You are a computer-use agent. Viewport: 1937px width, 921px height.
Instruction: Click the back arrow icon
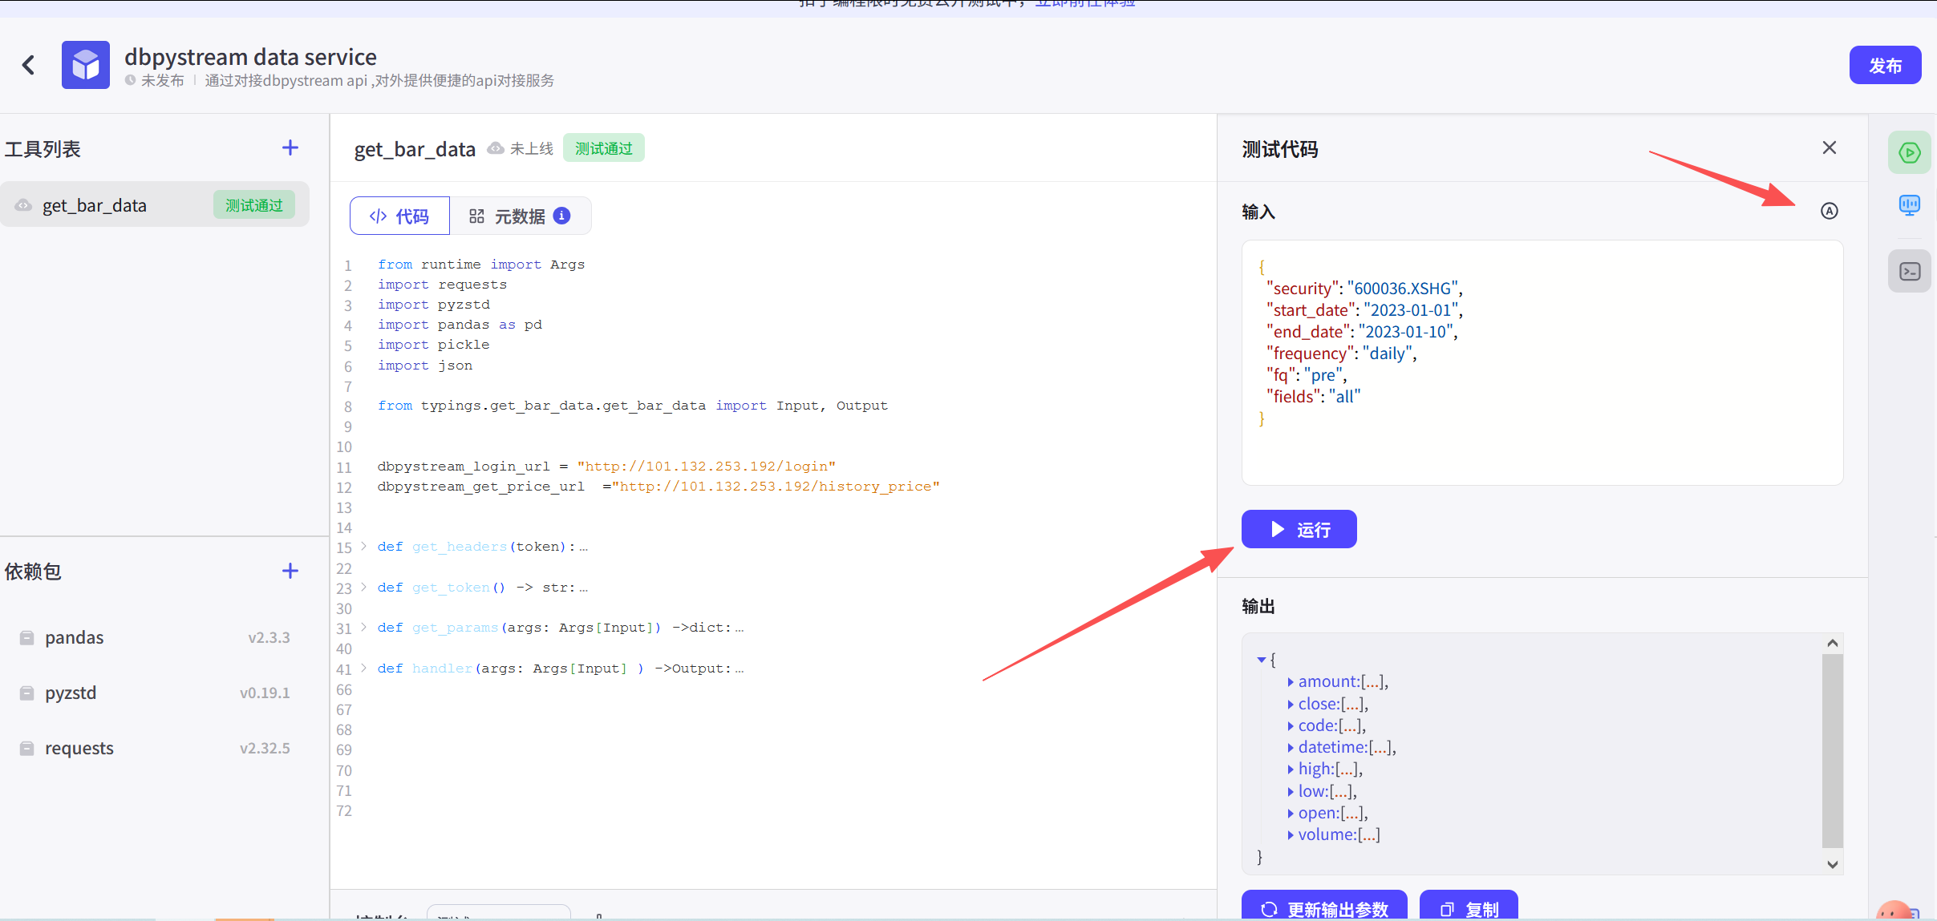pyautogui.click(x=29, y=65)
